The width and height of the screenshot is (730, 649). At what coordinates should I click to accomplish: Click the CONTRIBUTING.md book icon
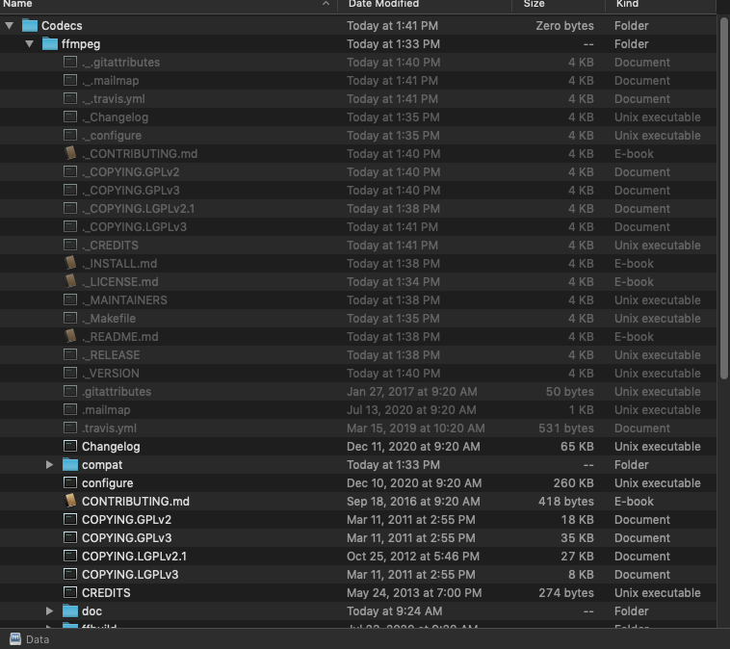click(x=70, y=501)
